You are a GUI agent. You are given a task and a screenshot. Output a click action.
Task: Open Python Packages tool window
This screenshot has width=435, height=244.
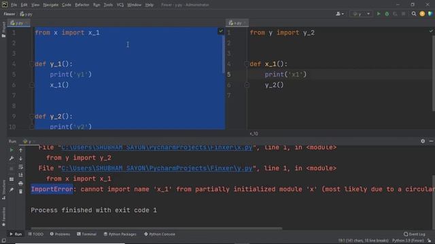point(120,234)
